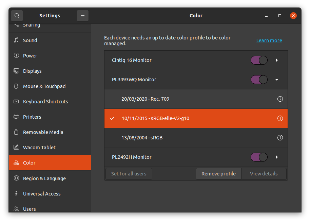Open the Sound settings icon
The image size is (310, 222).
click(x=16, y=40)
